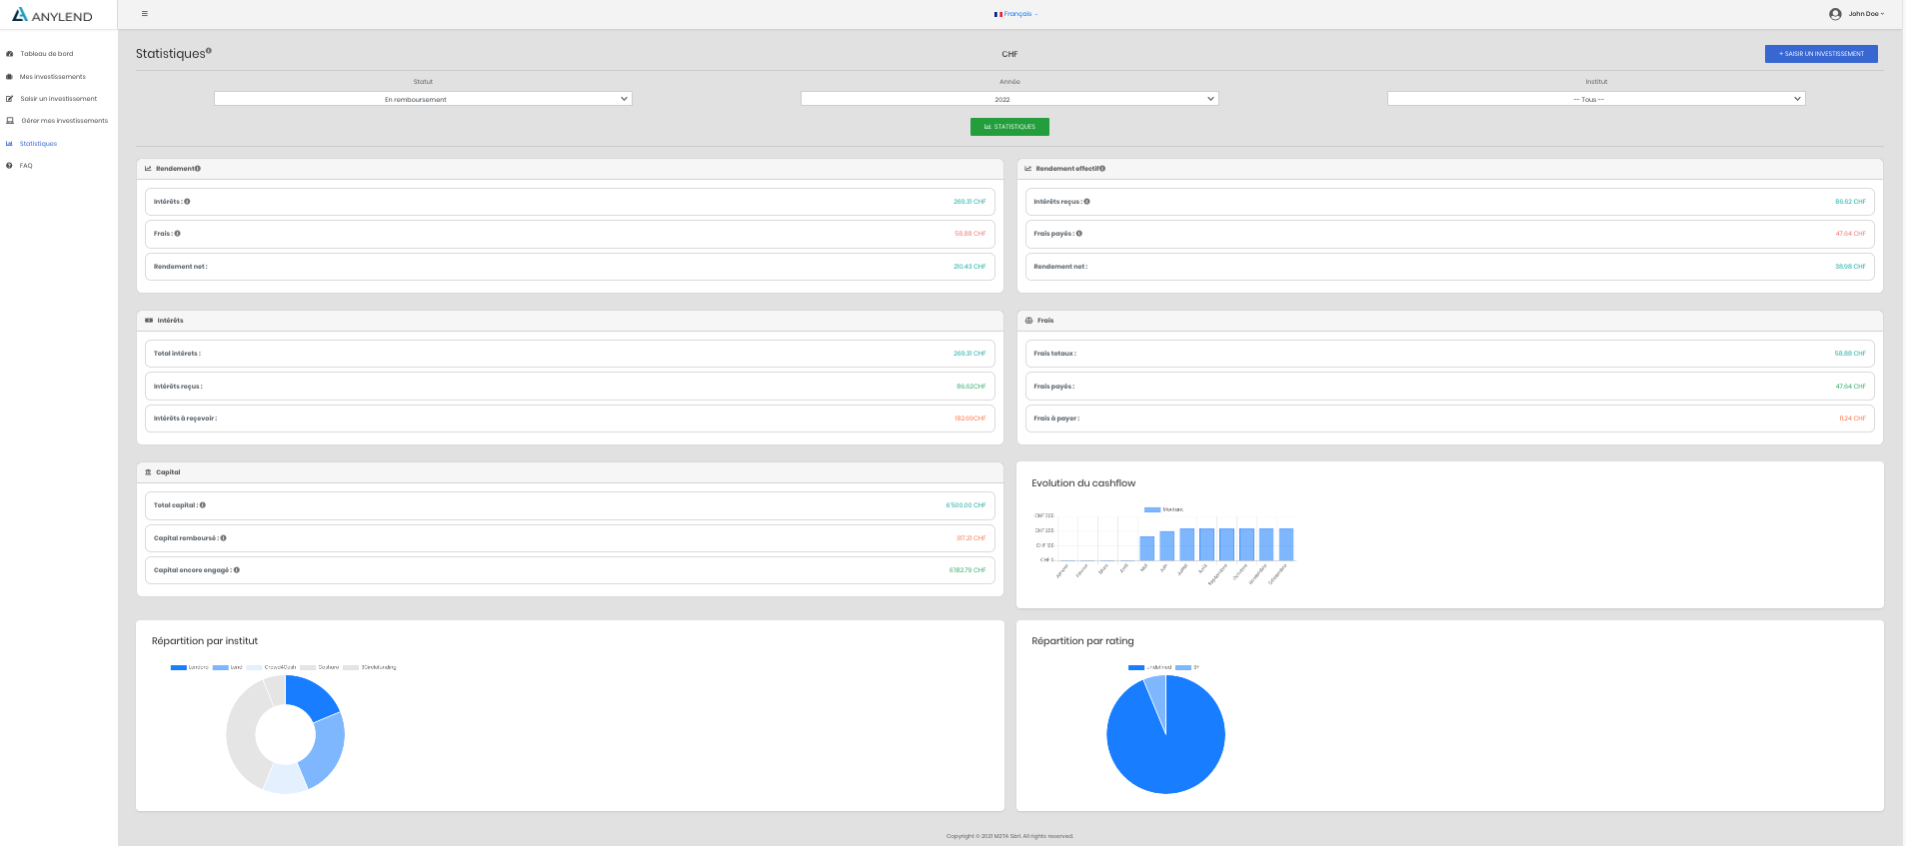Click the info icon beside Capital encore engagé
This screenshot has width=1906, height=846.
[x=237, y=570]
